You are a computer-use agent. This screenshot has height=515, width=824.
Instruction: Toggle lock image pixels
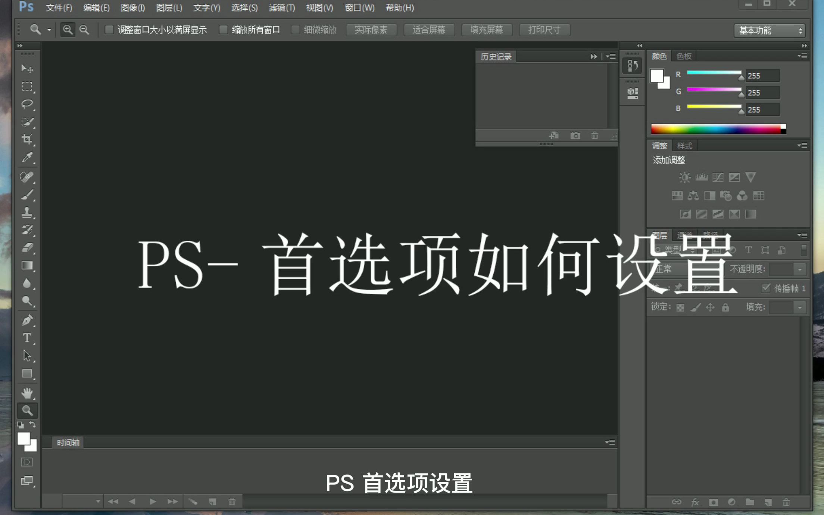click(695, 308)
